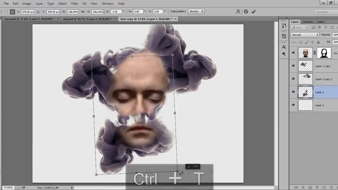
Task: Filter layers by shape layers icon
Action: [332, 27]
